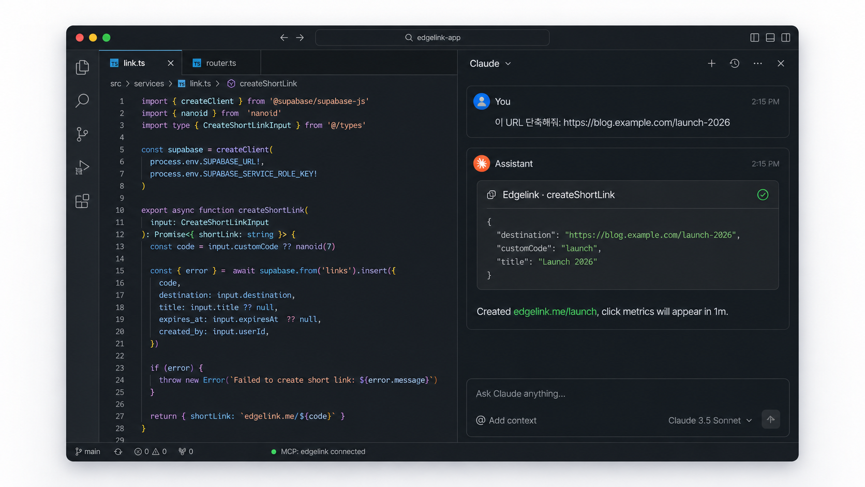Open the Explorer files icon in sidebar
This screenshot has height=487, width=865.
[x=82, y=67]
